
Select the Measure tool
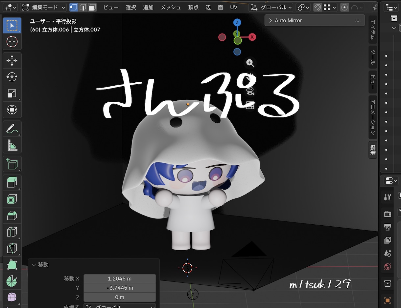pyautogui.click(x=12, y=145)
